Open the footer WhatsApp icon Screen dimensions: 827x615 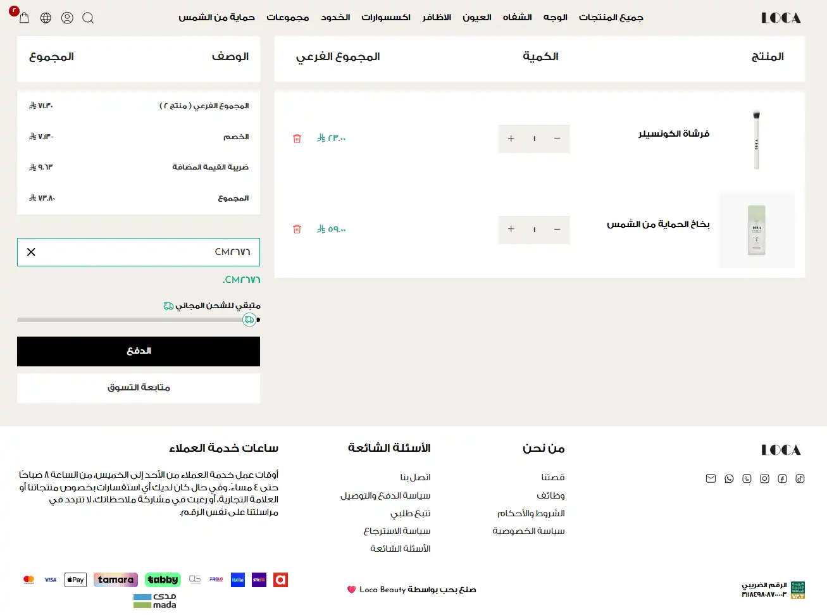tap(729, 478)
